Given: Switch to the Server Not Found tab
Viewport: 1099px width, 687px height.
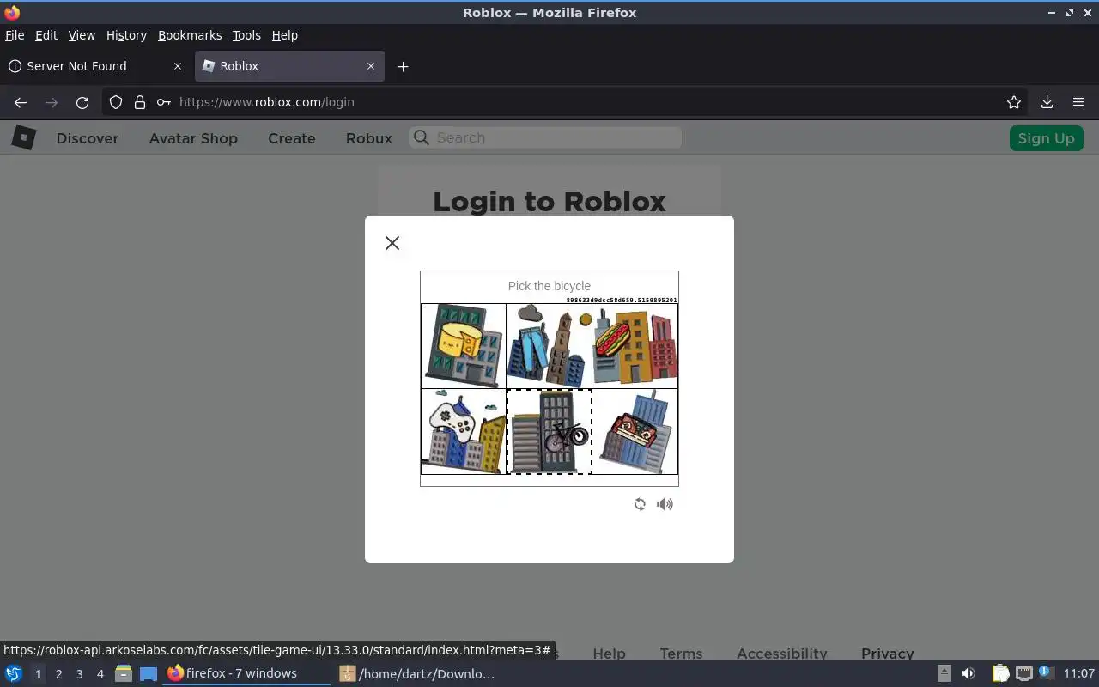Looking at the screenshot, I should pyautogui.click(x=95, y=66).
